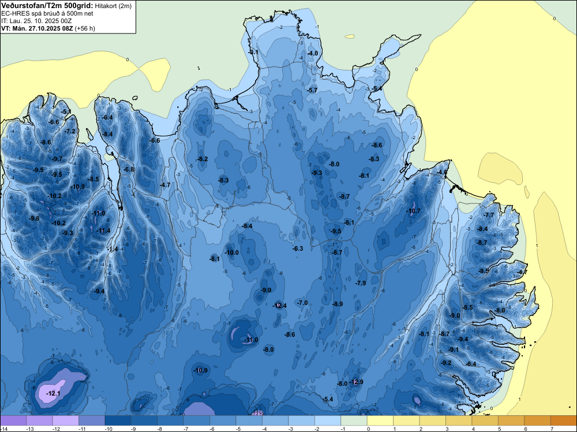Click the -9.7 temperature reading
Viewport: 577px width, 432px height.
click(x=57, y=159)
